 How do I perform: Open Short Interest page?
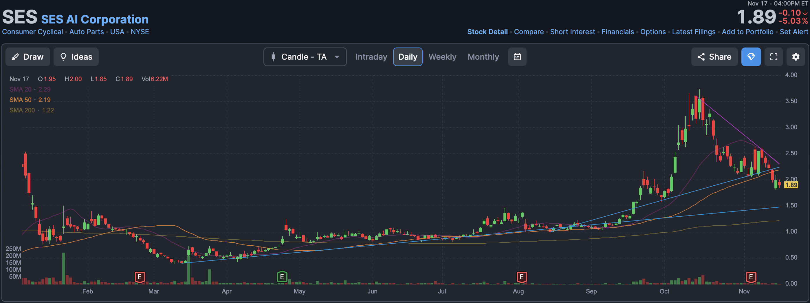[x=572, y=32]
